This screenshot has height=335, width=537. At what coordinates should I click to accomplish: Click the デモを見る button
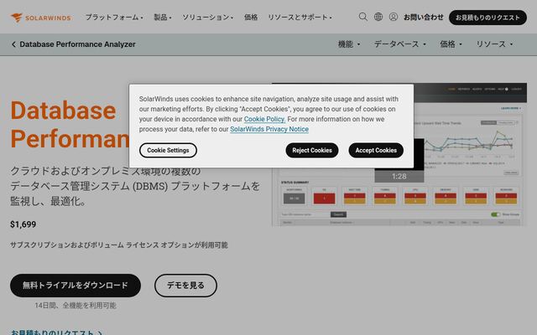[185, 286]
